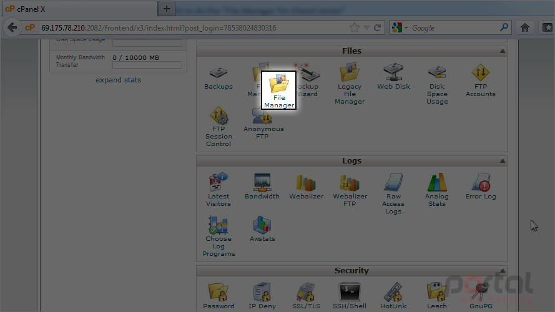Open the Disk Space Usage tool
555x312 pixels.
click(437, 85)
